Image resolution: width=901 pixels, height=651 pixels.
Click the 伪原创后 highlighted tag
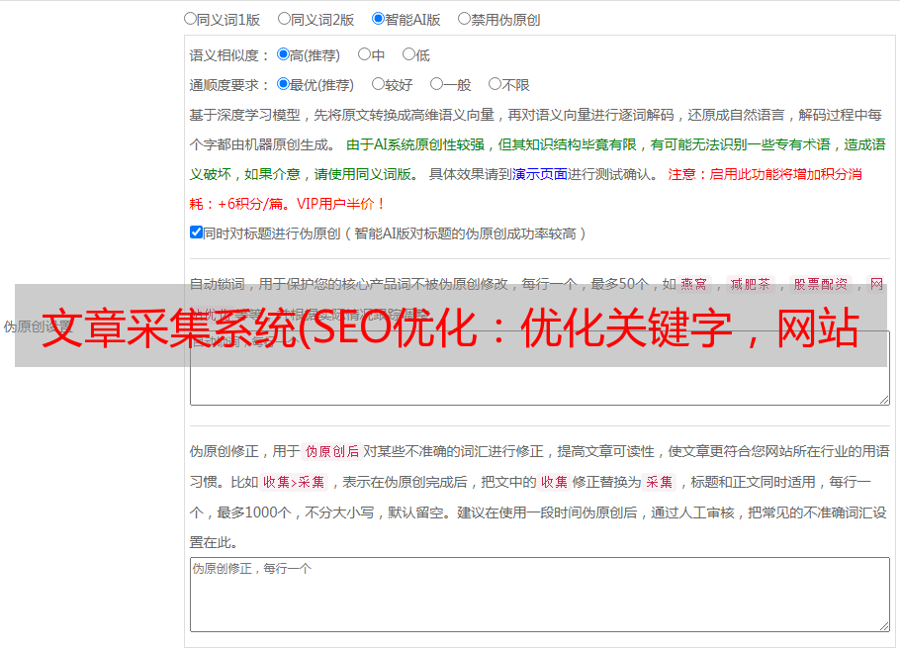[x=332, y=451]
